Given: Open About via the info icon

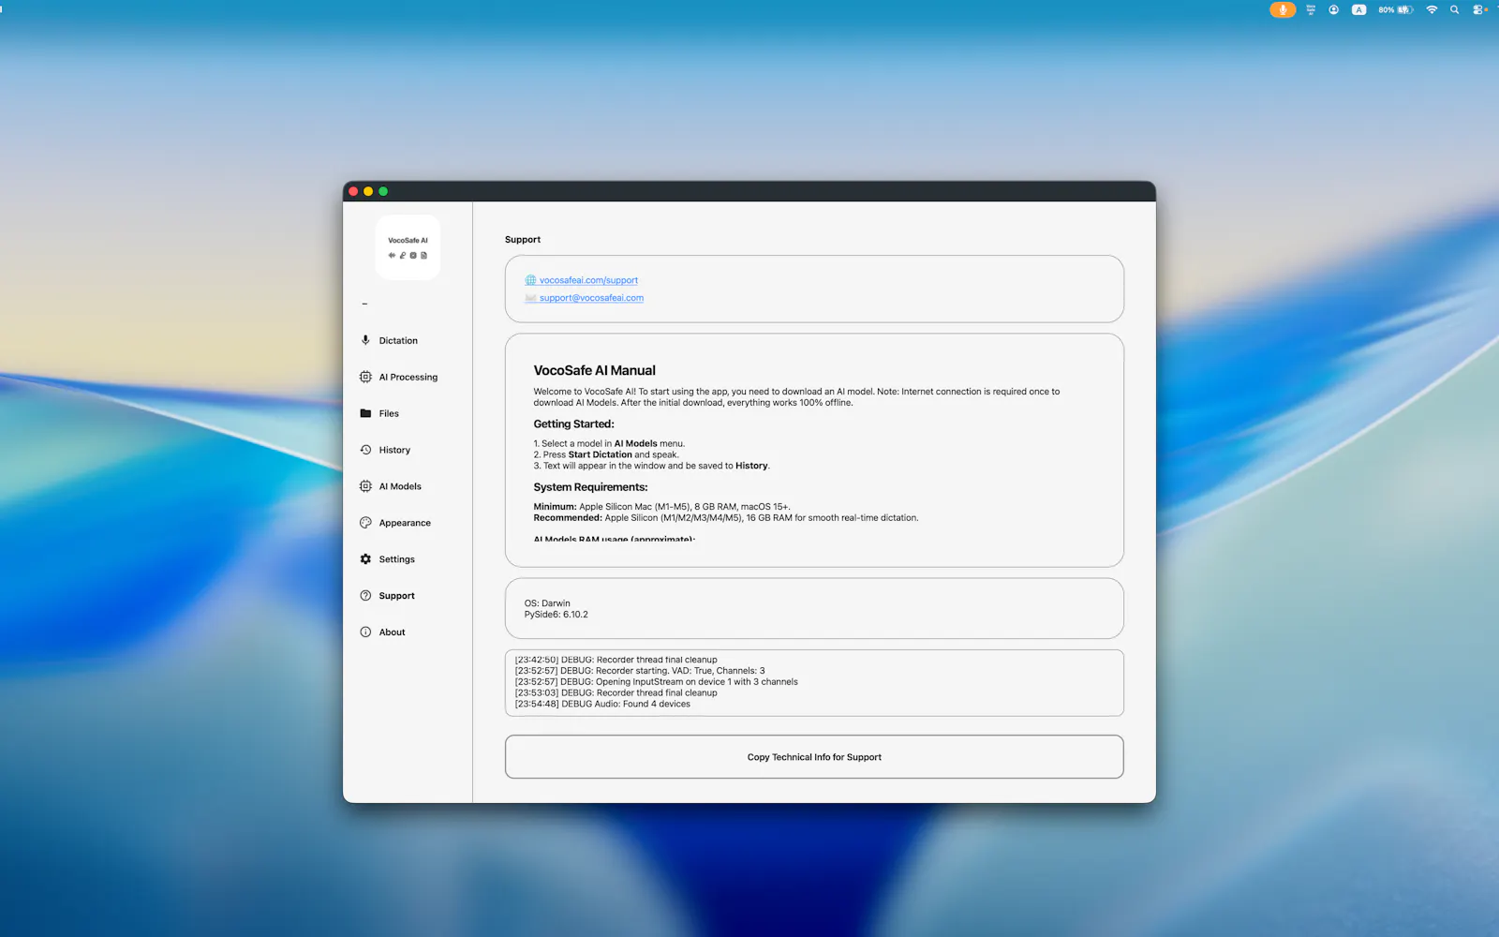Looking at the screenshot, I should pyautogui.click(x=365, y=632).
